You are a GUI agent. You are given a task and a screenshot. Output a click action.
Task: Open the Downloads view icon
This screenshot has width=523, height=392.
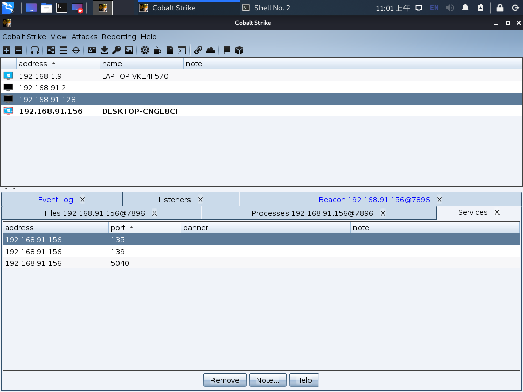tap(104, 50)
